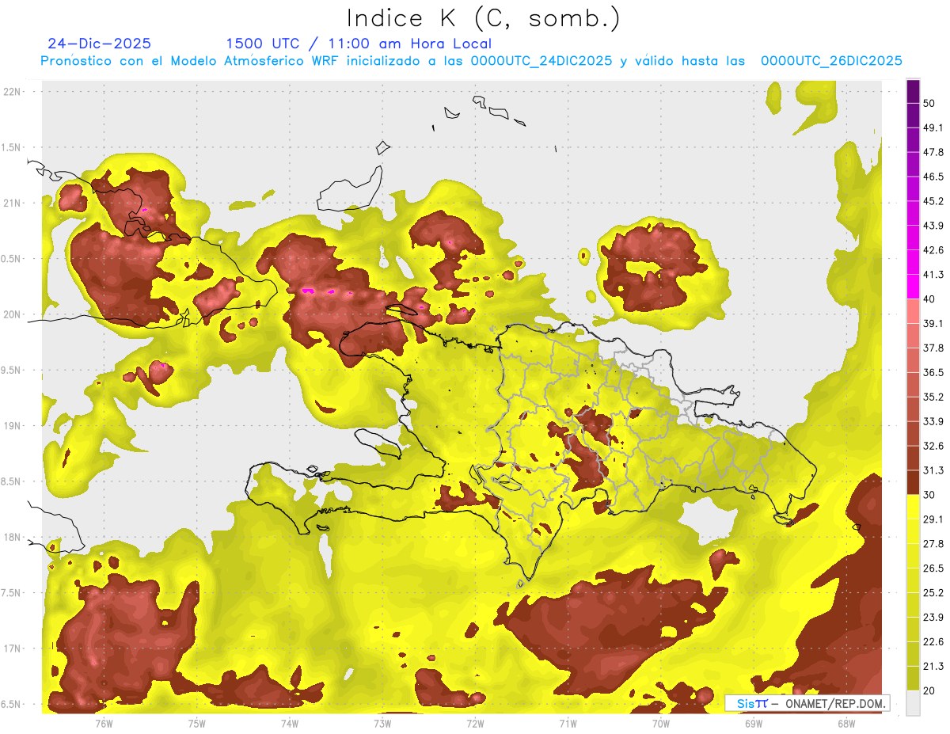Pick dark brown colorbar segment between 30 and 31.3
The height and width of the screenshot is (734, 950).
(913, 482)
